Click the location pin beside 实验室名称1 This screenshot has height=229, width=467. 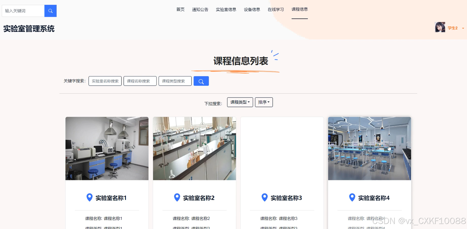(89, 197)
